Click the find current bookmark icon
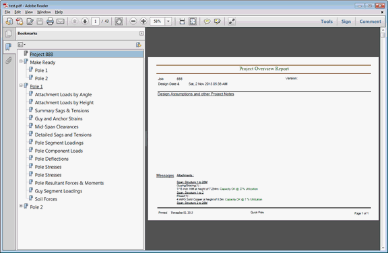The width and height of the screenshot is (388, 253). click(139, 44)
